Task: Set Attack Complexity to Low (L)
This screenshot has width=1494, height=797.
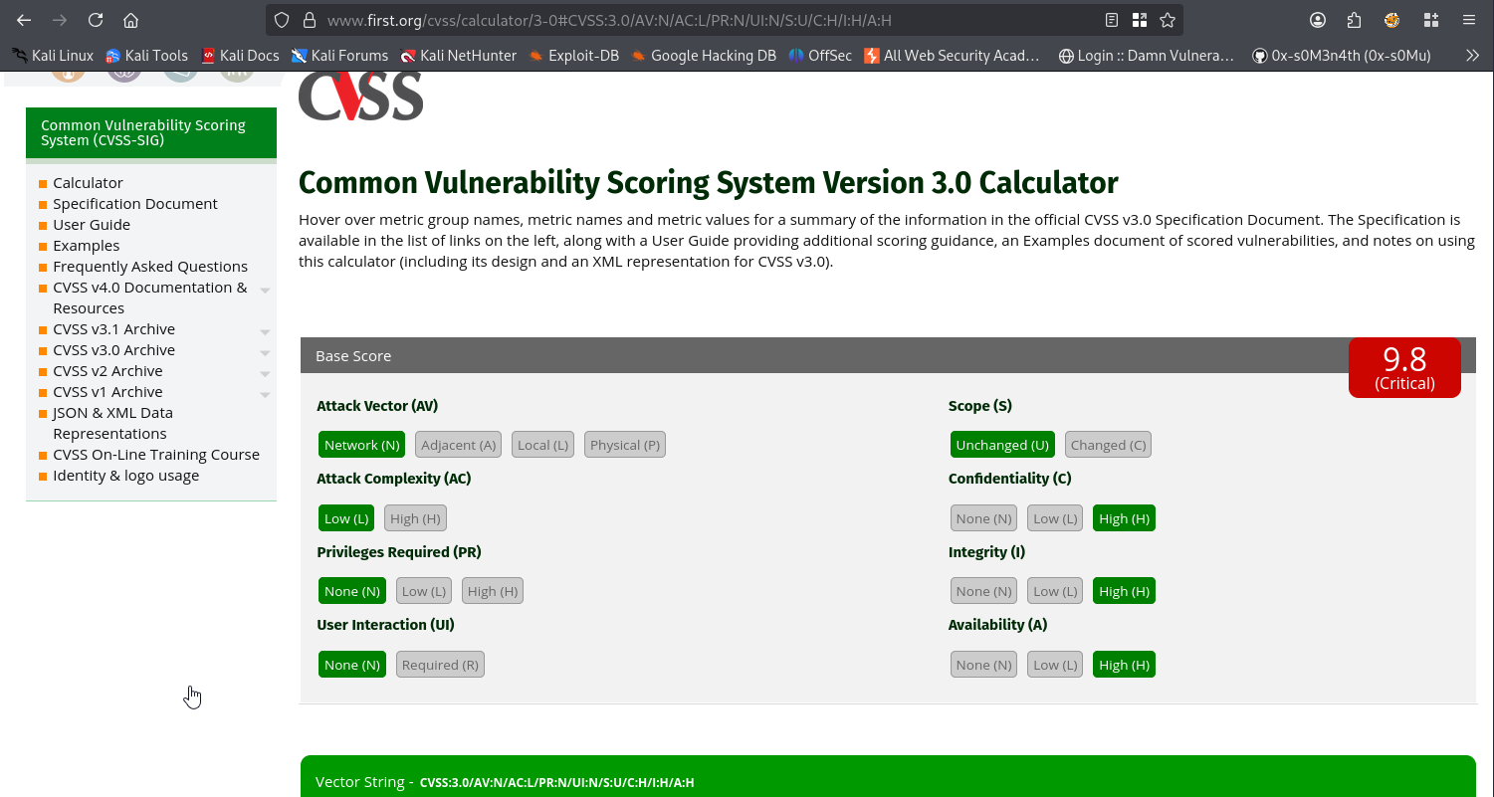Action: [x=346, y=518]
